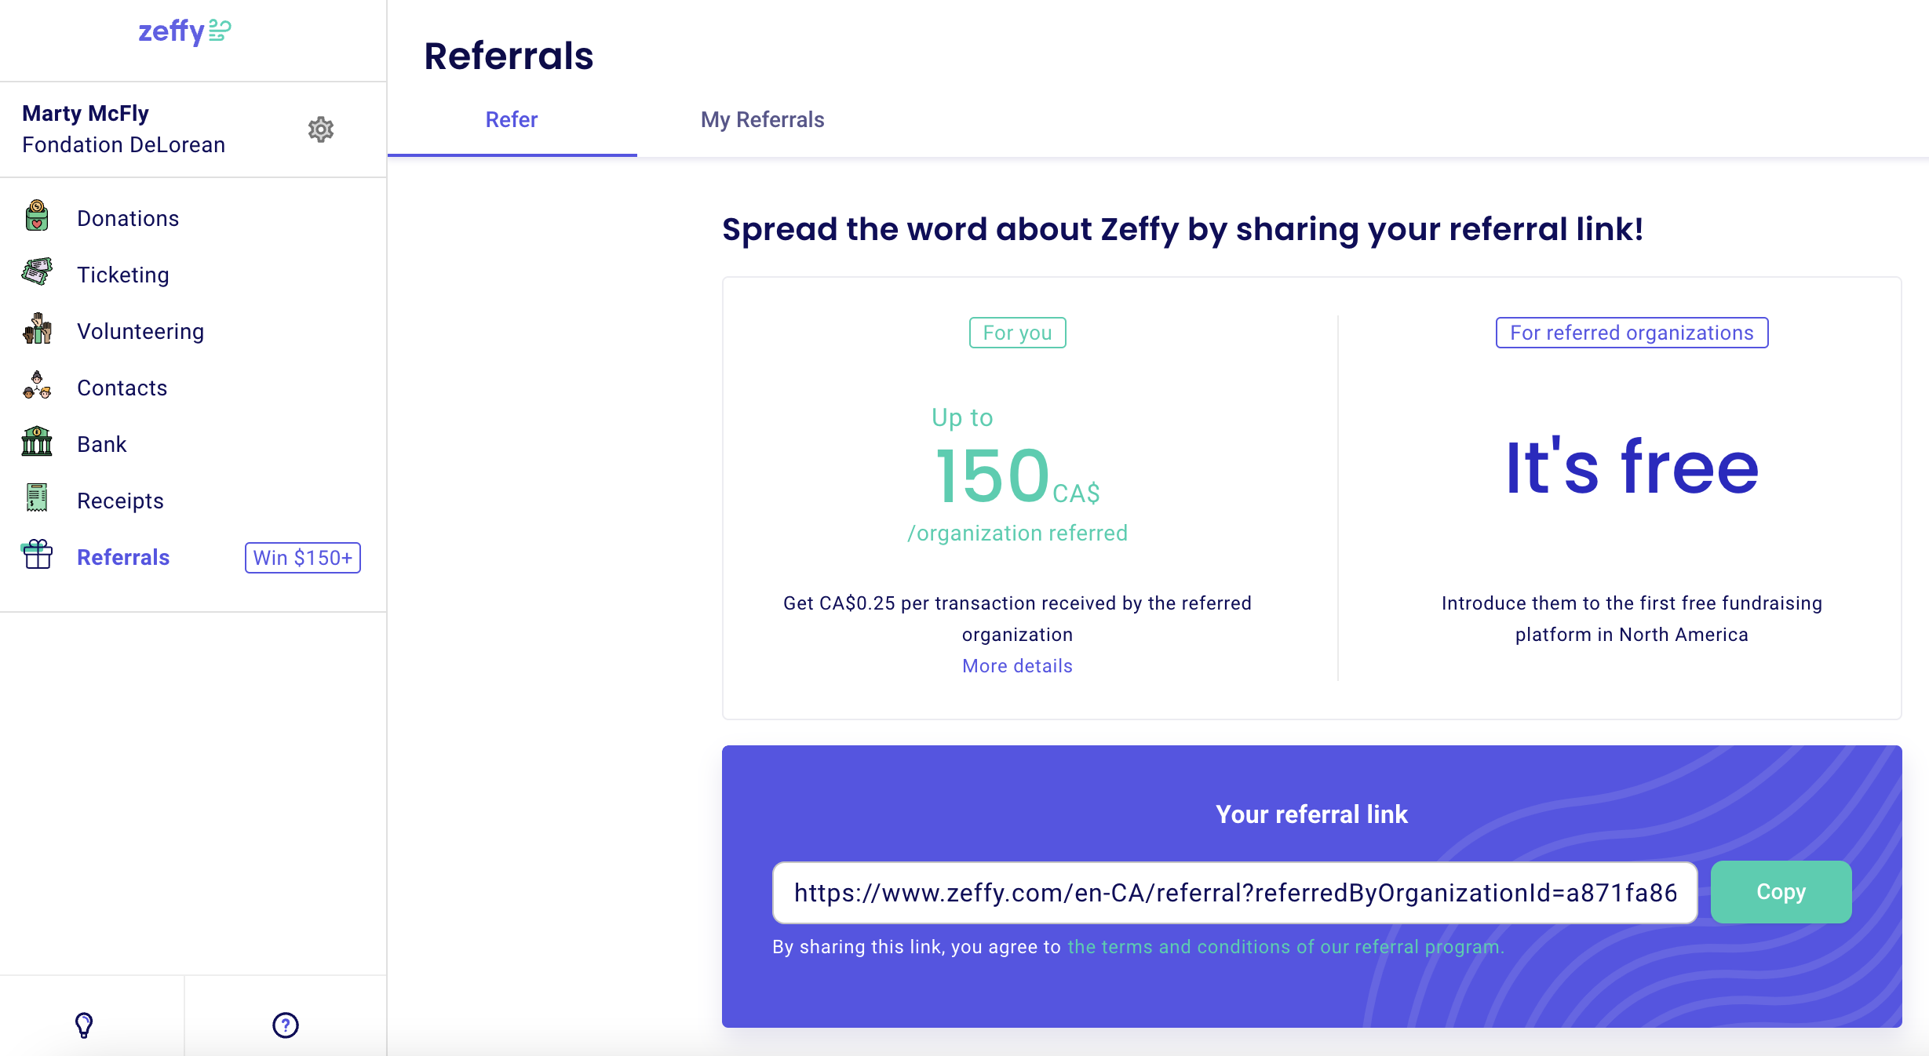The width and height of the screenshot is (1929, 1056).
Task: Click the Donations jar icon
Action: (37, 216)
